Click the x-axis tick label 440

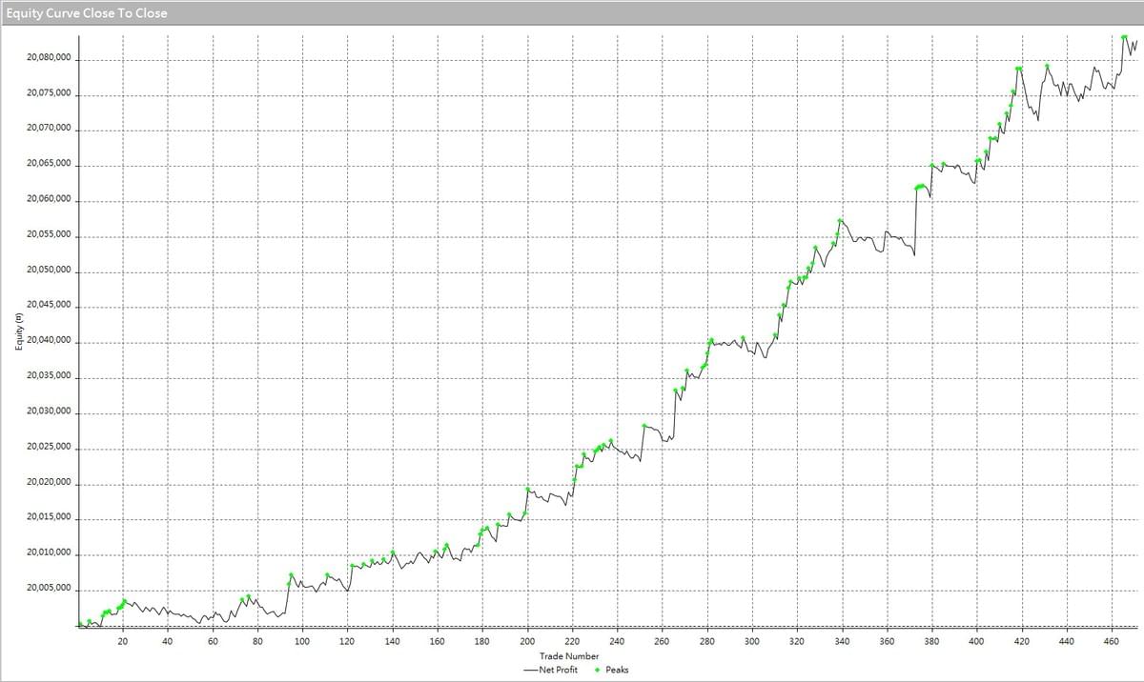point(1067,642)
